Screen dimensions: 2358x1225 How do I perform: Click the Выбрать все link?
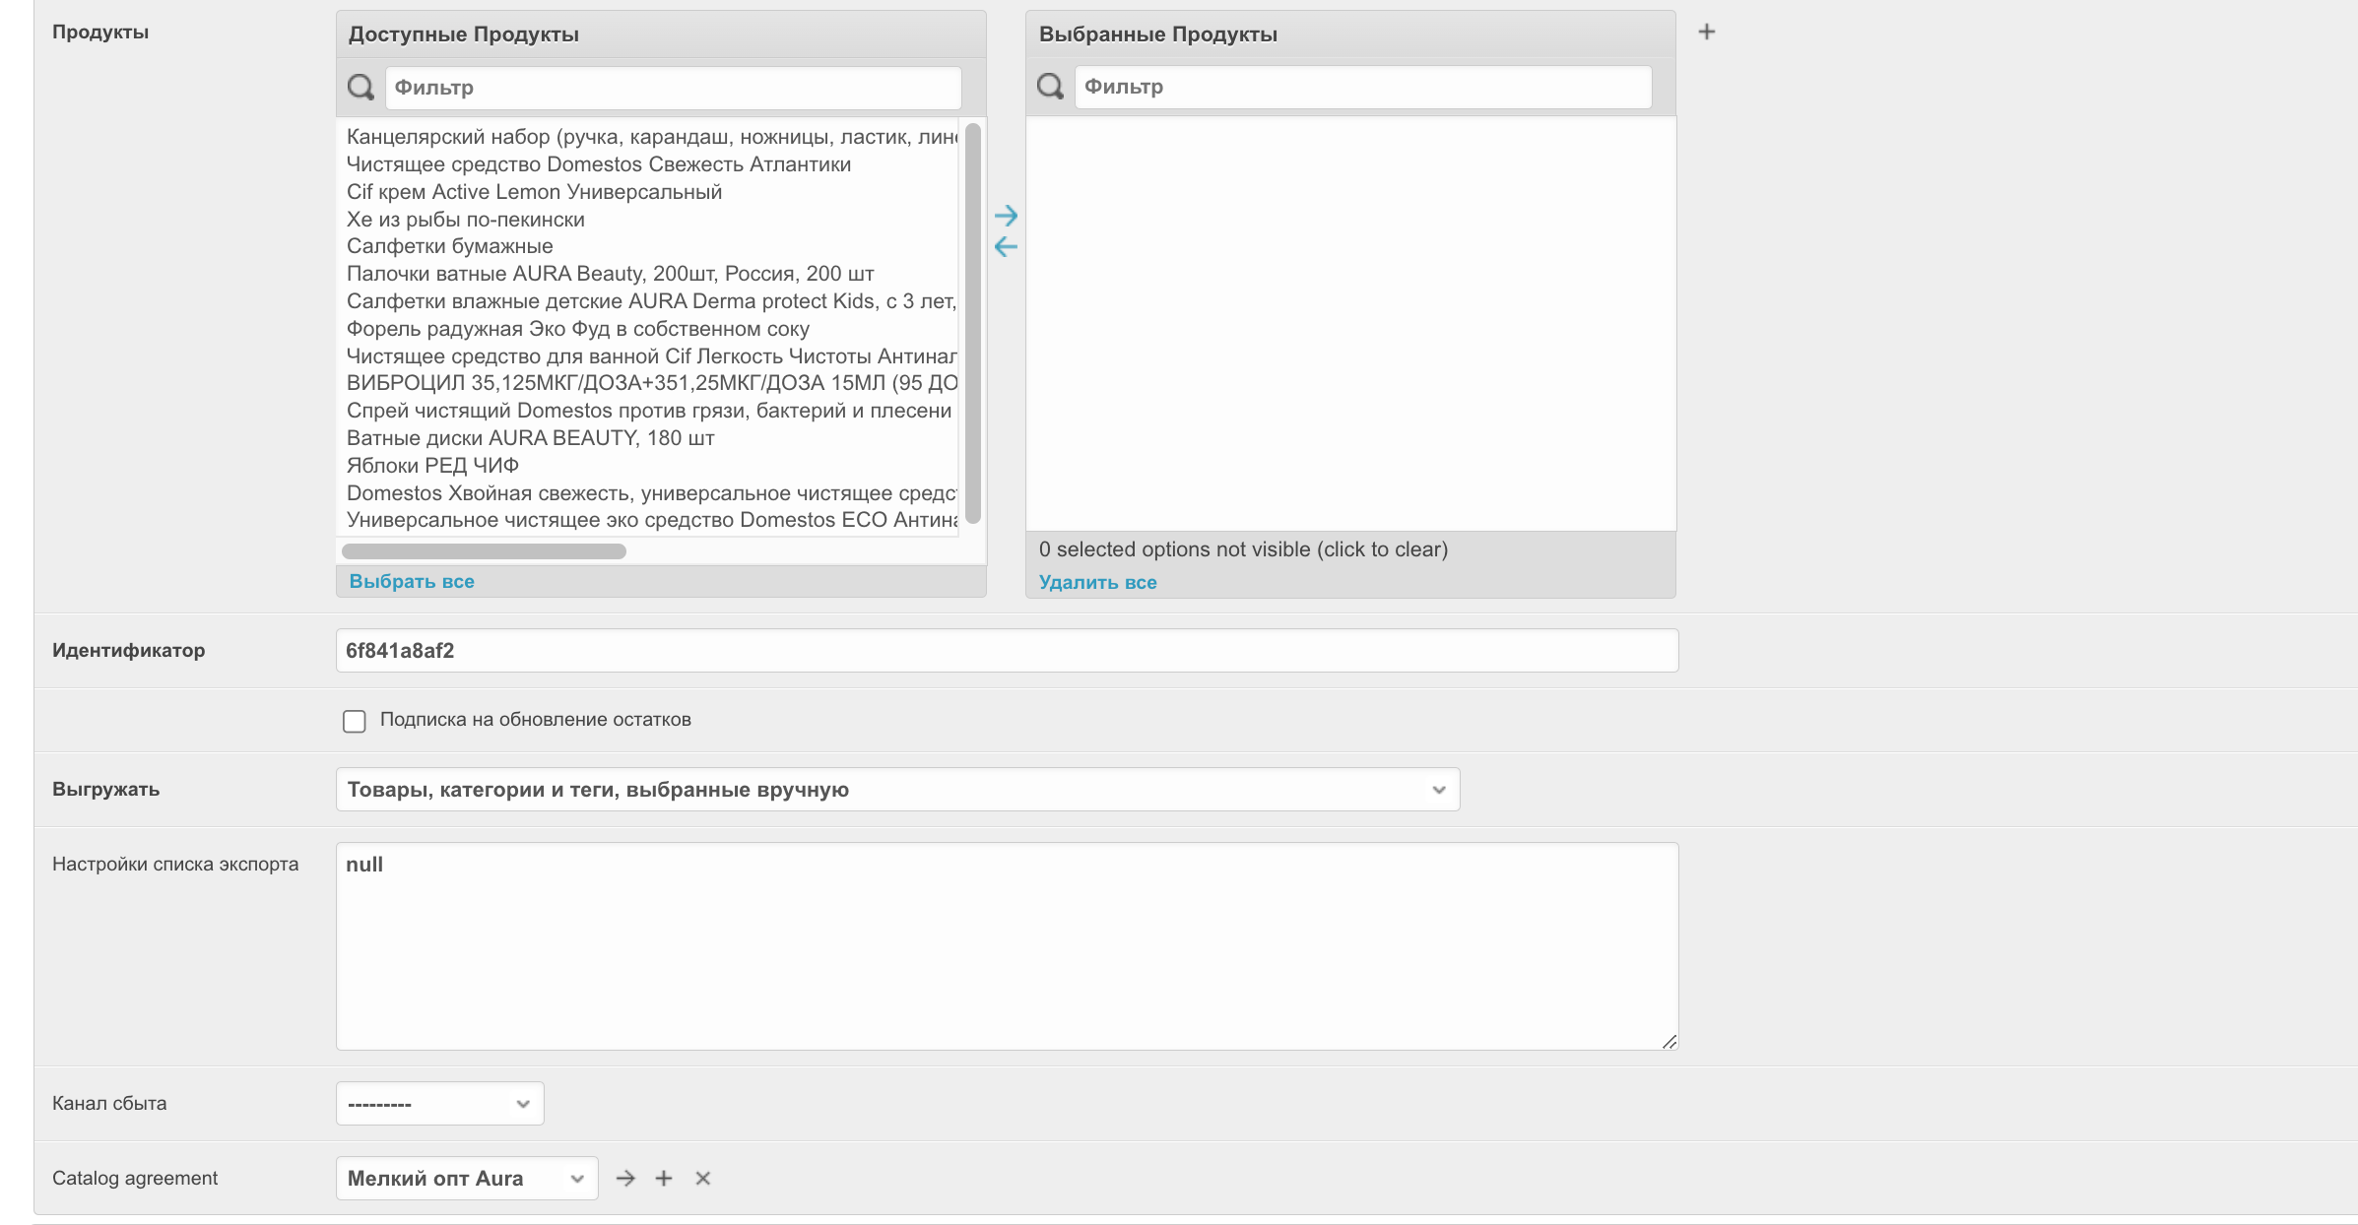click(x=412, y=582)
